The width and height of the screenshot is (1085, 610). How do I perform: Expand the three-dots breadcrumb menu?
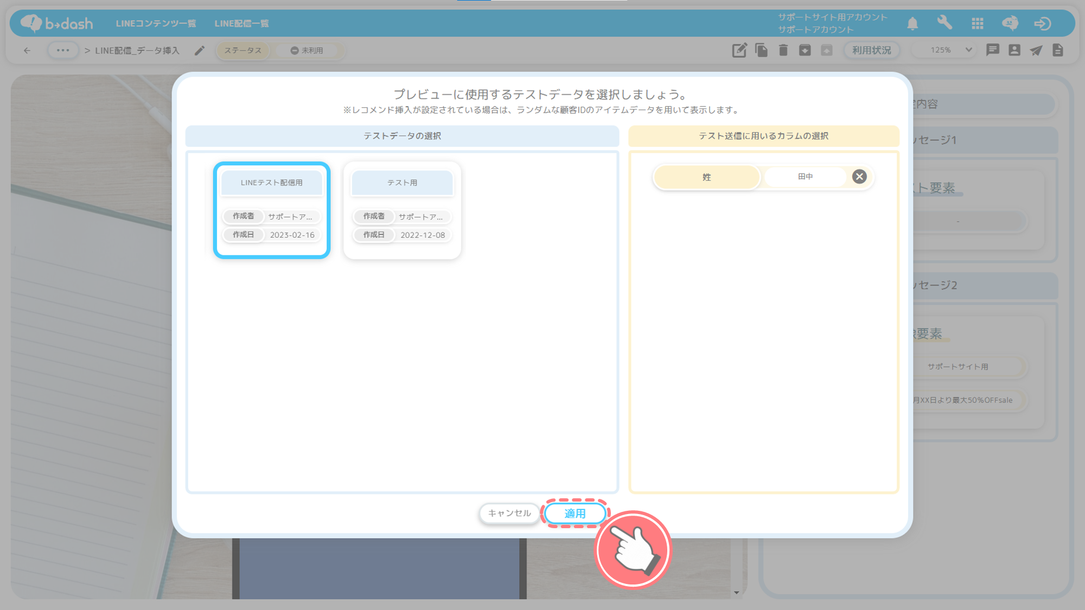pyautogui.click(x=63, y=50)
